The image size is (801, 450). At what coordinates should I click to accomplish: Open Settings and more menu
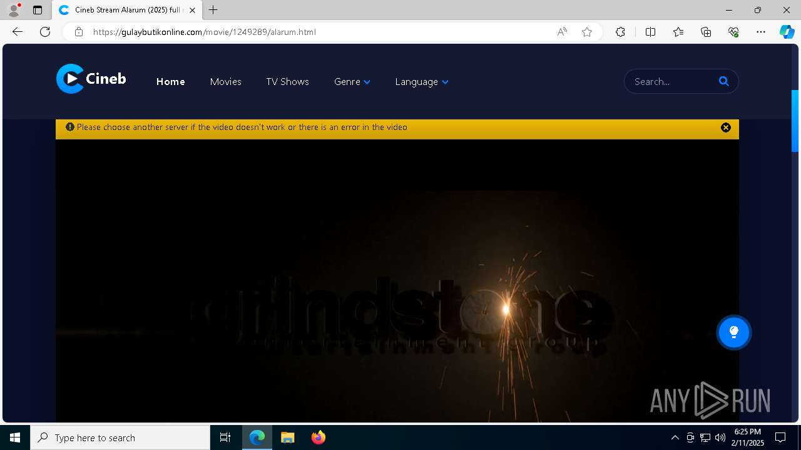[x=761, y=32]
